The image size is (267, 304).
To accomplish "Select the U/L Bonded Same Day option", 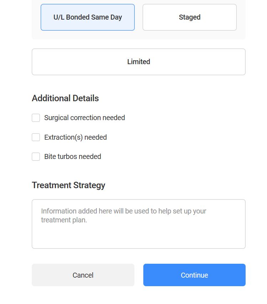I will (88, 17).
